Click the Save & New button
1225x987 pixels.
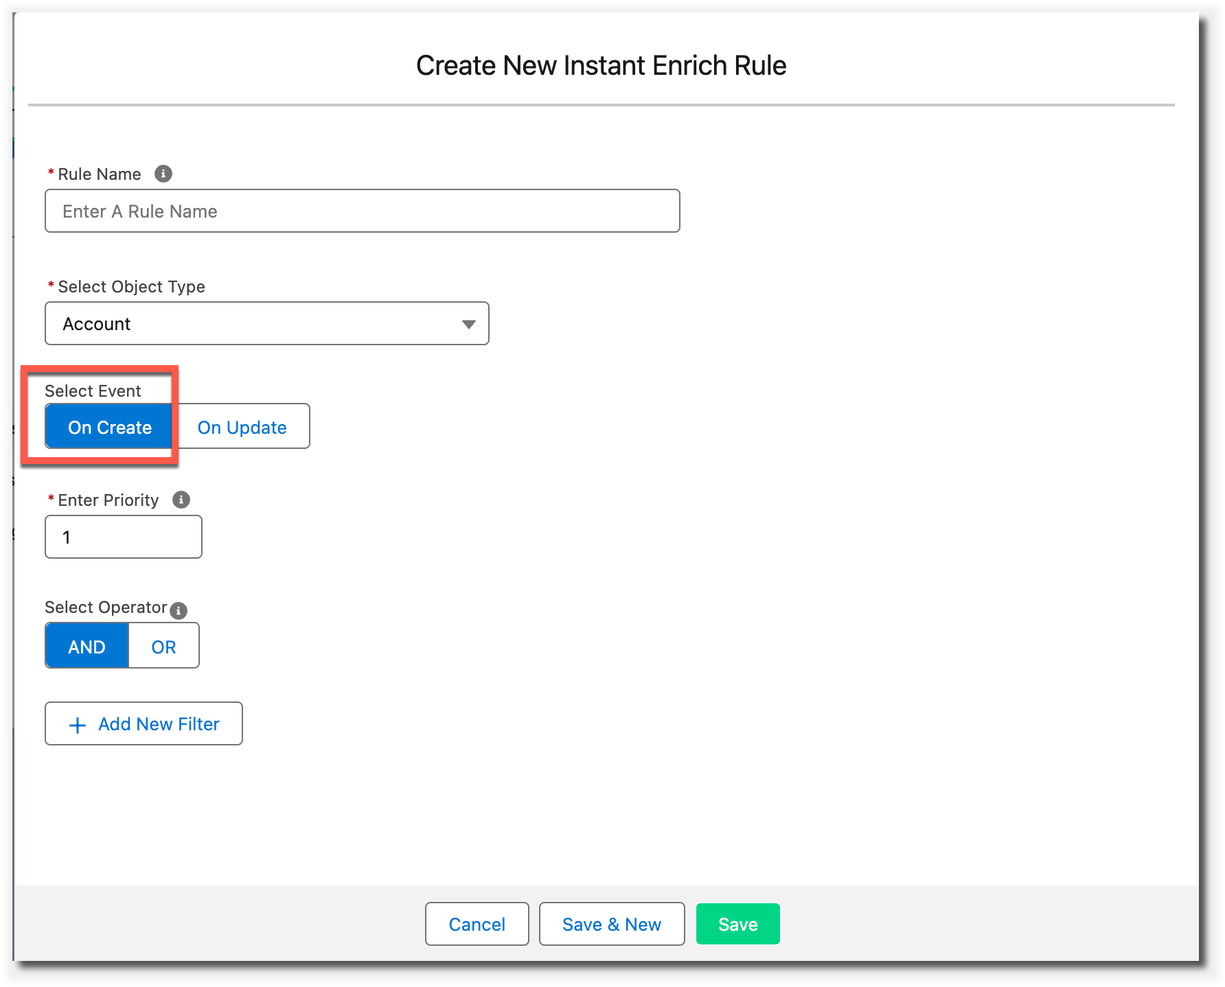[x=611, y=924]
